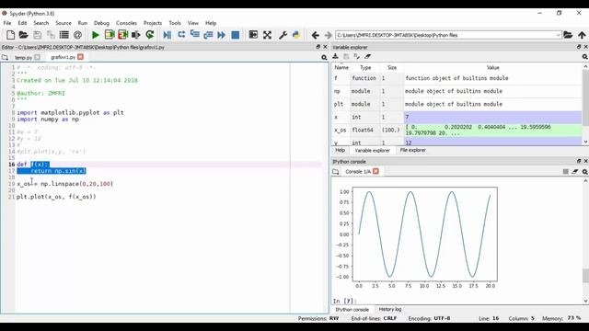This screenshot has width=589, height=331.
Task: Click the Browse tabs icon in IPython console
Action: coord(335,172)
